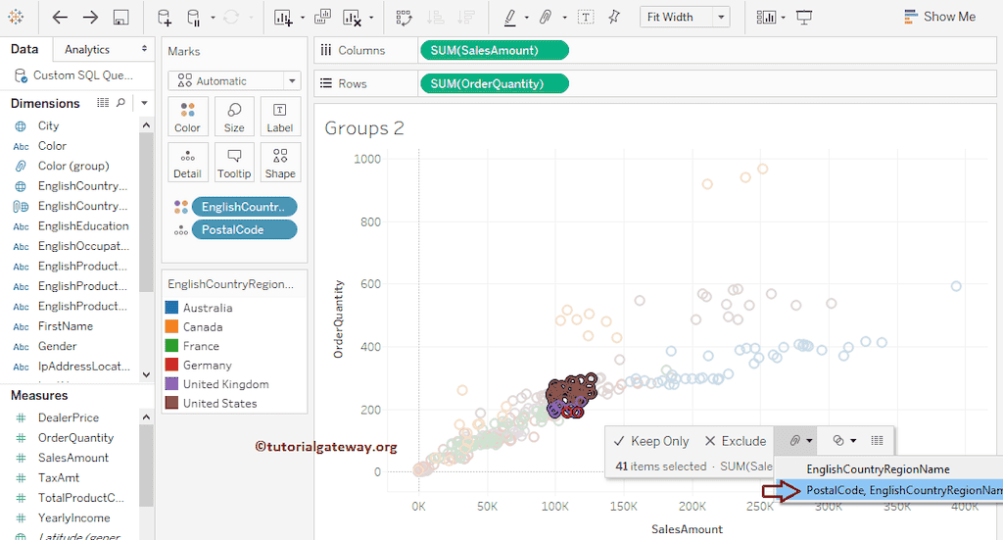Open presentation mode icon

click(x=804, y=18)
